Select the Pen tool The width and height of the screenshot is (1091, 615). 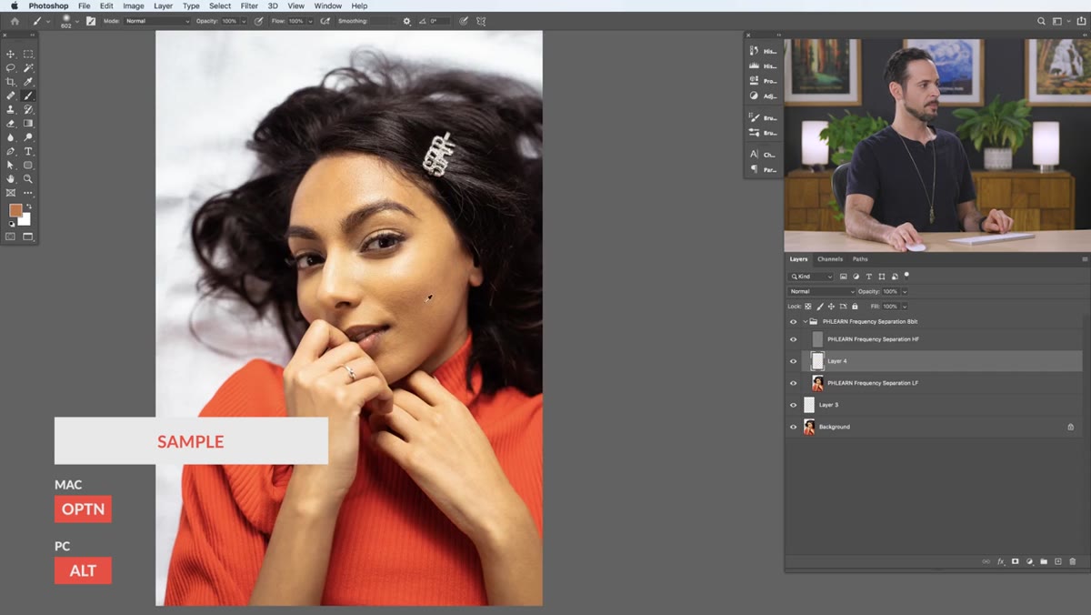point(11,151)
